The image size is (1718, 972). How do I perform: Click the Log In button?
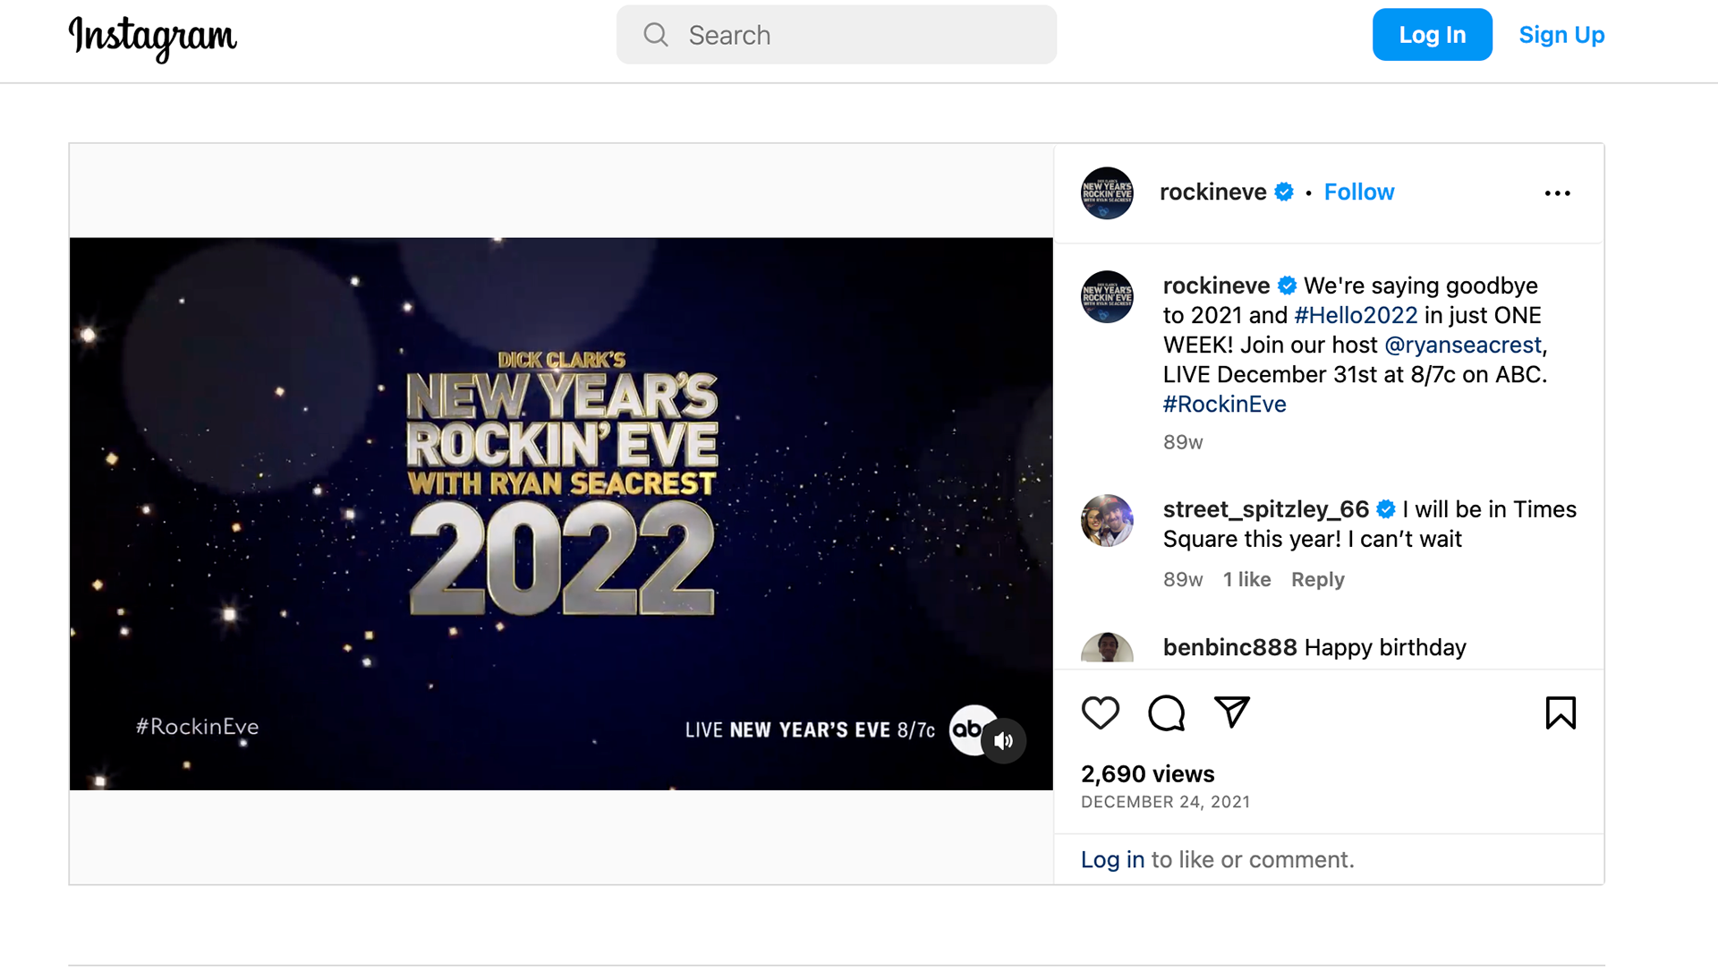[1432, 35]
